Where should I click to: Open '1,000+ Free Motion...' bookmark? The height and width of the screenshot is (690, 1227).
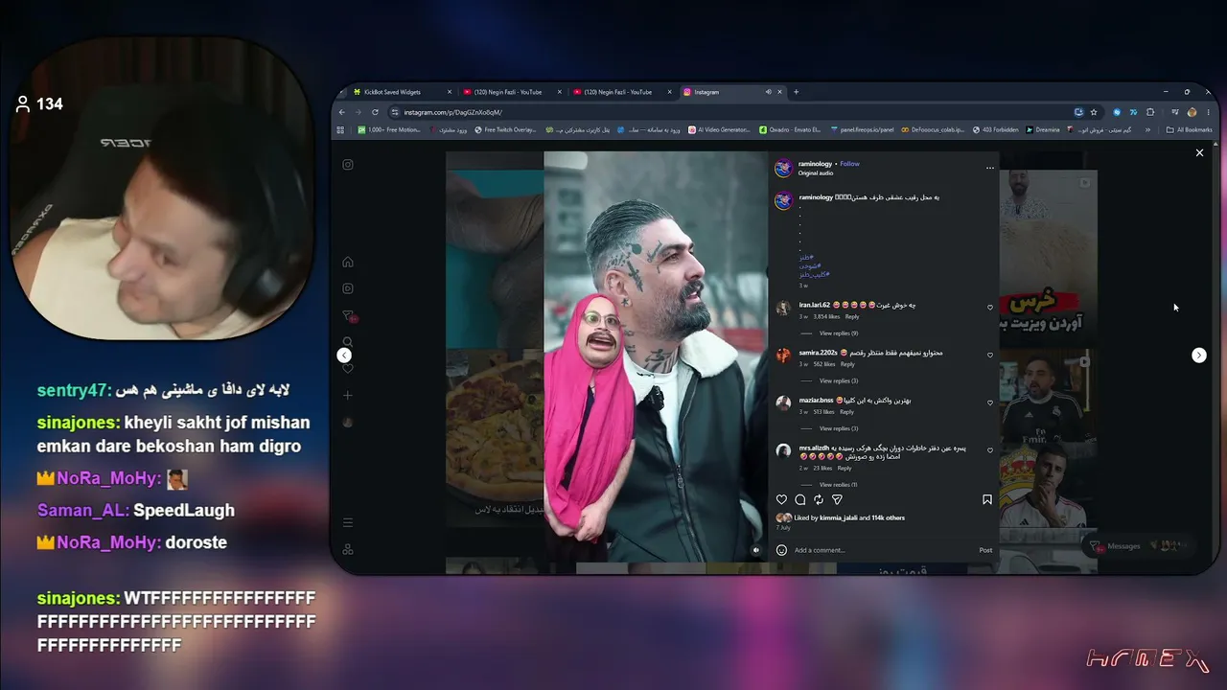(390, 129)
